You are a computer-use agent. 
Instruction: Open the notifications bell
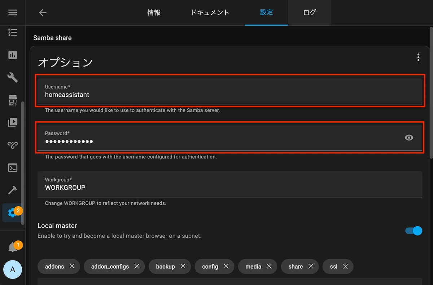pos(13,247)
